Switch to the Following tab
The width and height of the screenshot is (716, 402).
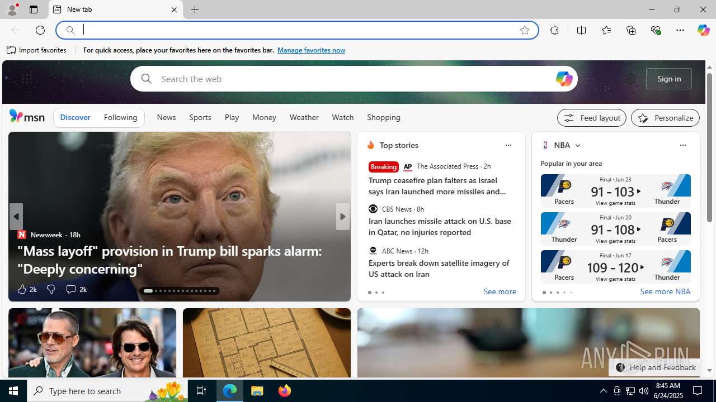[120, 118]
